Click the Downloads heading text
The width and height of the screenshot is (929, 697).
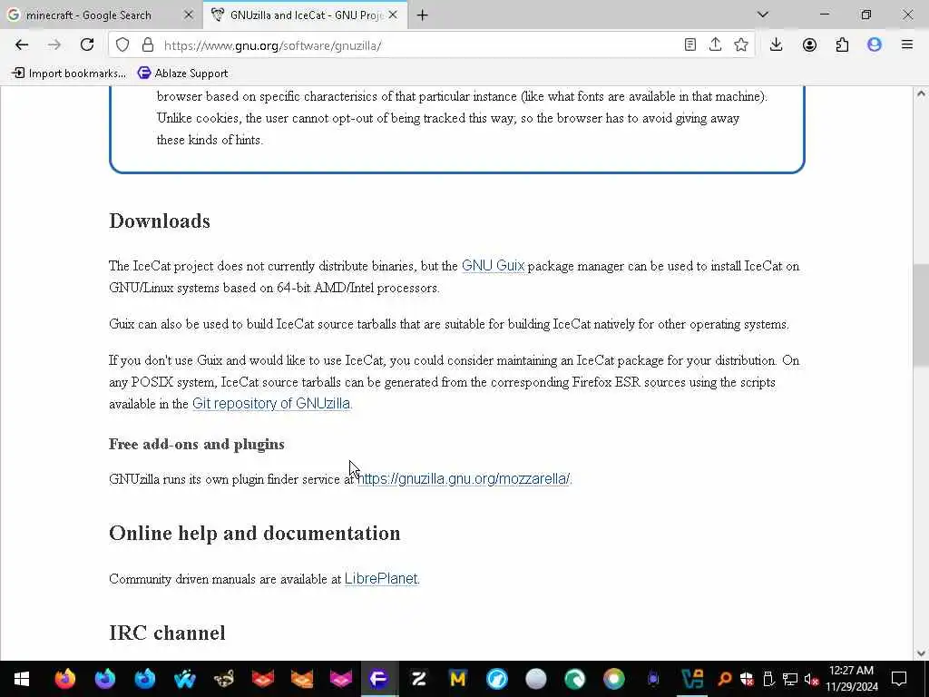(160, 221)
